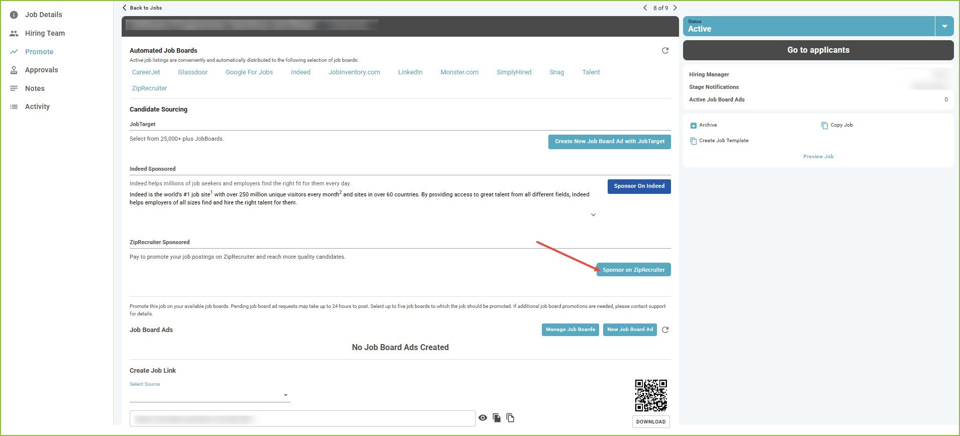This screenshot has width=960, height=436.
Task: Open the Status dropdown arrow
Action: [944, 26]
